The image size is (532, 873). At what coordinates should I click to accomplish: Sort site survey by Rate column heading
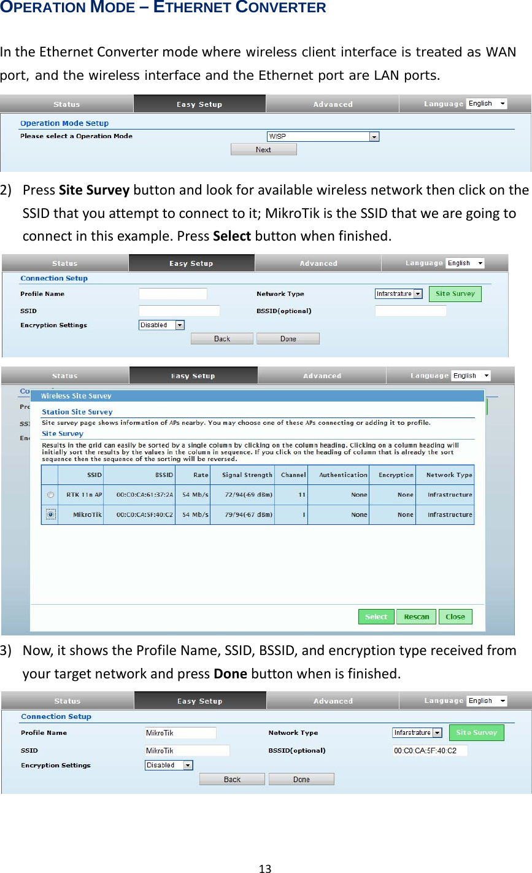pos(193,475)
